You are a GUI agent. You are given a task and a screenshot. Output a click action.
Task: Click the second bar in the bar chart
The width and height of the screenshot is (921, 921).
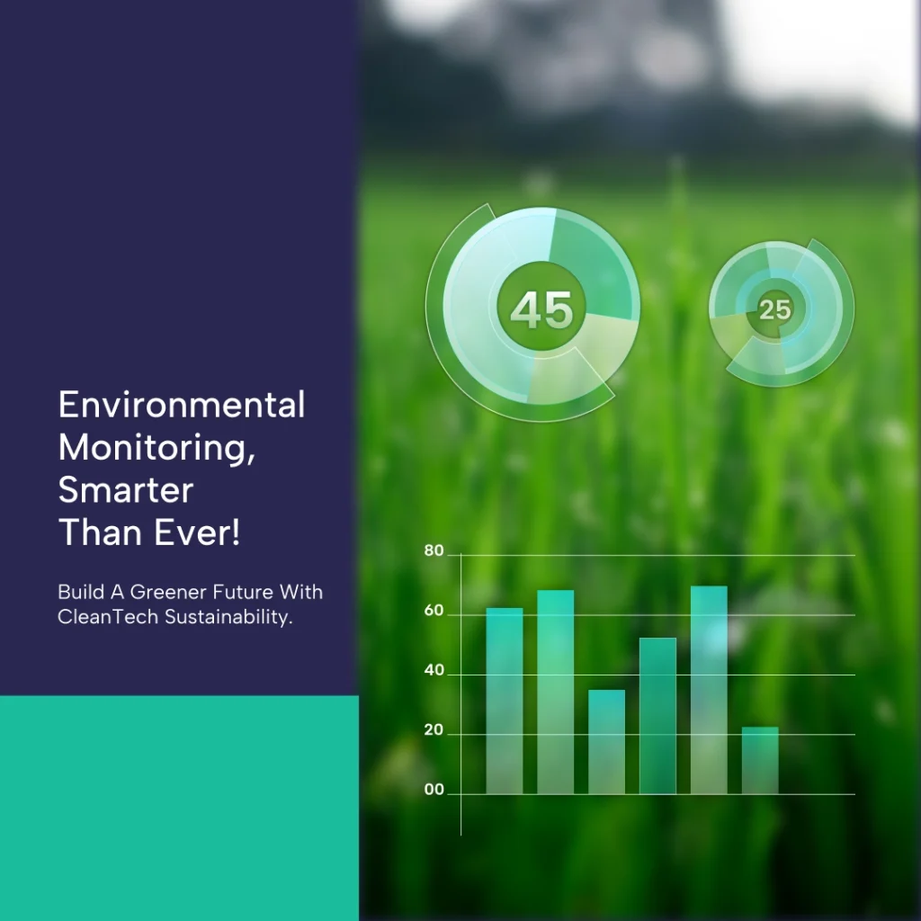coord(555,693)
